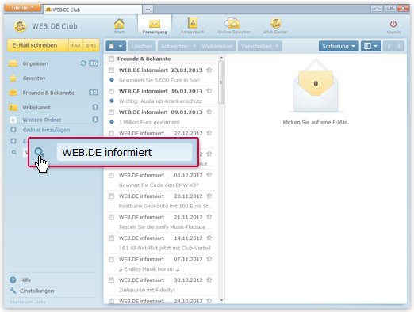Open email '1 Million Euro gewinnen!'

(149, 122)
